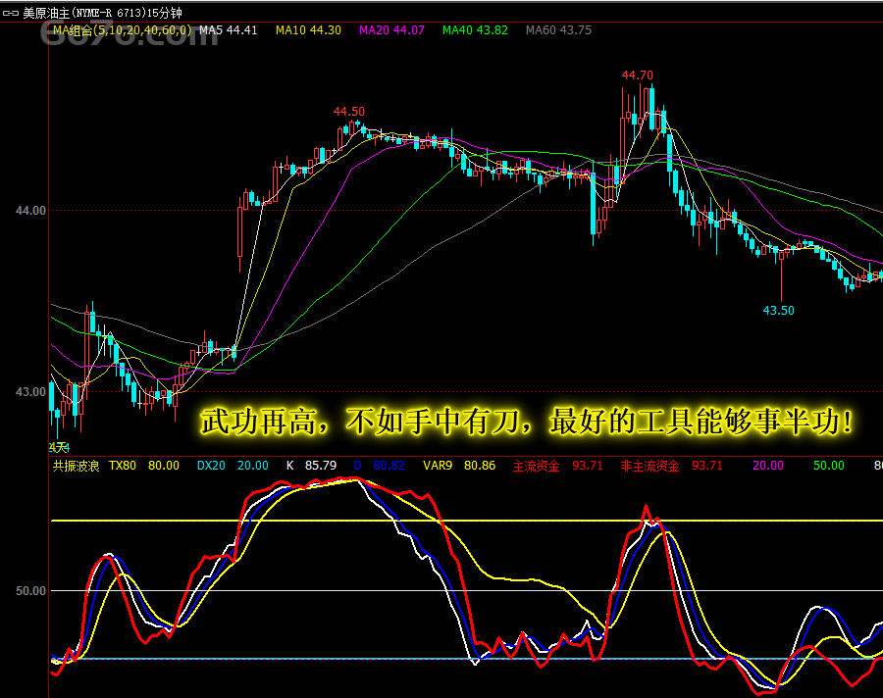Click the MA60 43.75 legend label
883x698 pixels.
point(558,30)
